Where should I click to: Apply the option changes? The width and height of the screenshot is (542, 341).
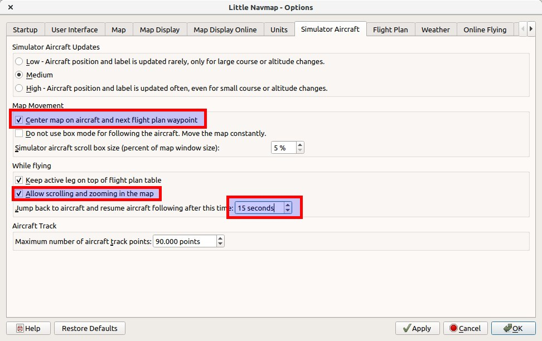coord(417,328)
